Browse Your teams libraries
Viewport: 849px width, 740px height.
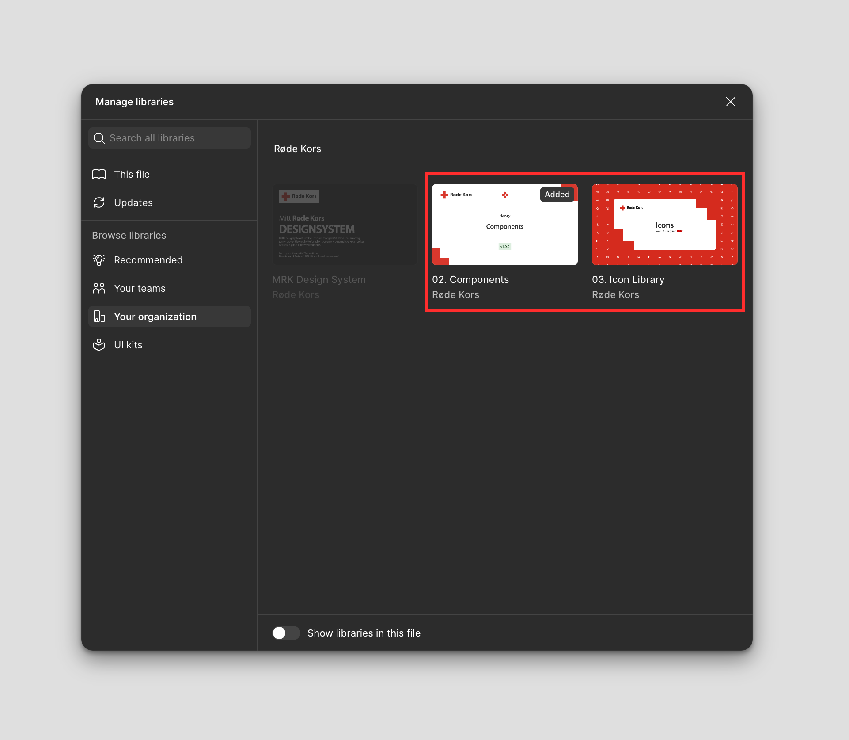click(x=140, y=288)
